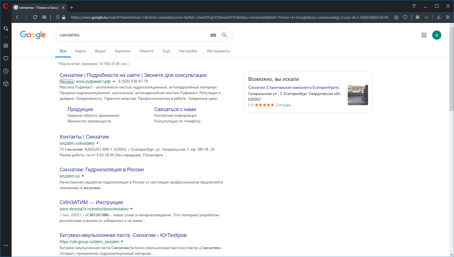Click the company photo thumbnail
Screen dimensions: 454x257
coord(358,95)
